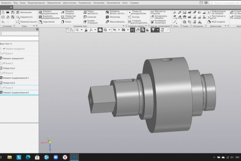Click Придать толщину tool
This screenshot has height=161, width=241.
pos(68,12)
